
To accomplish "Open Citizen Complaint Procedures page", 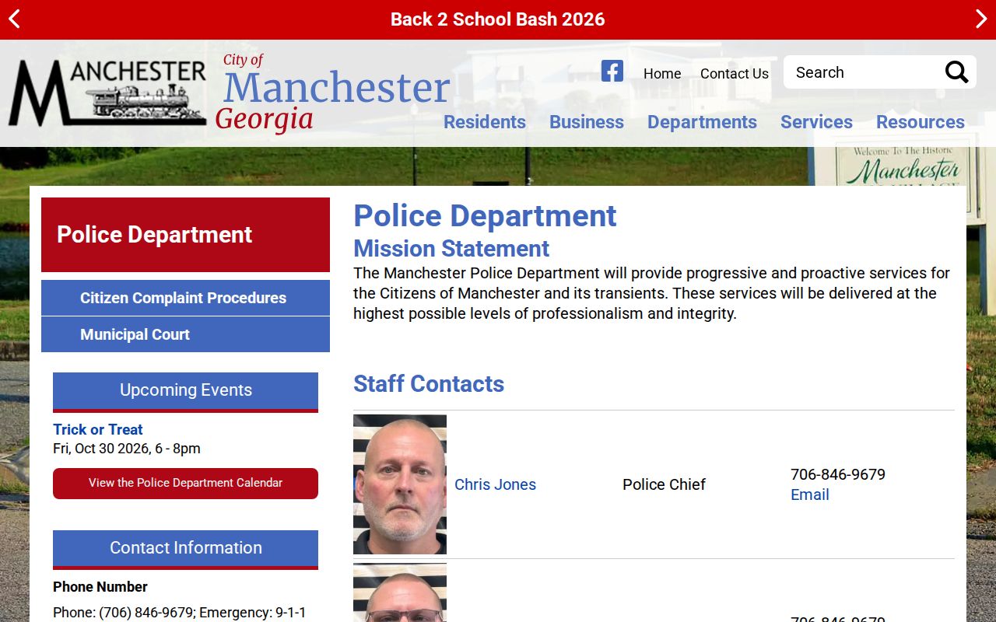I will [185, 298].
